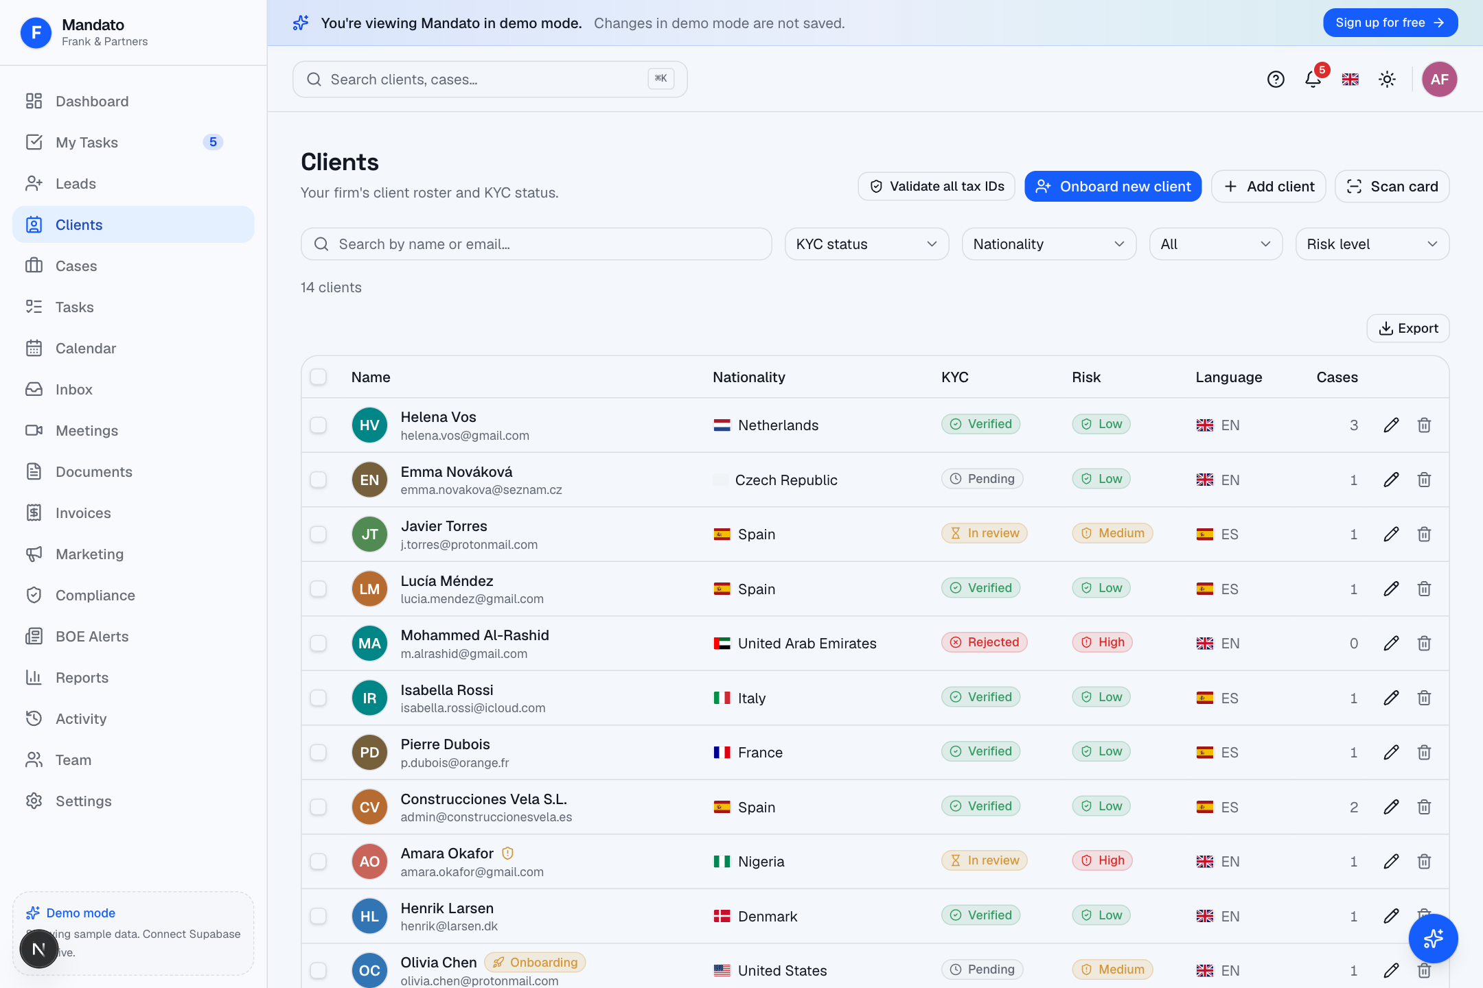Click the Add client button
The image size is (1483, 988).
point(1269,186)
